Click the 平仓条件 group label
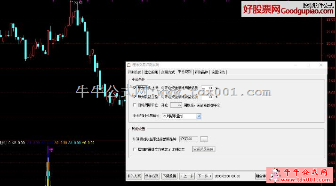Image resolution: width=336 pixels, height=186 pixels. [138, 80]
